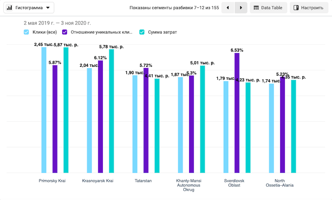Image resolution: width=332 pixels, height=200 pixels.
Task: Click the Sverdlovsk Oblast axis label
Action: tap(234, 183)
